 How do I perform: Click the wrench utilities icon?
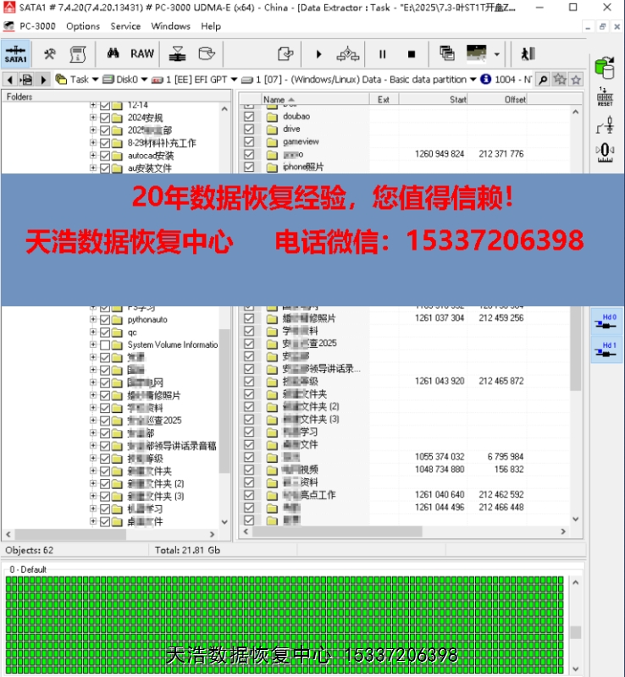tap(49, 54)
